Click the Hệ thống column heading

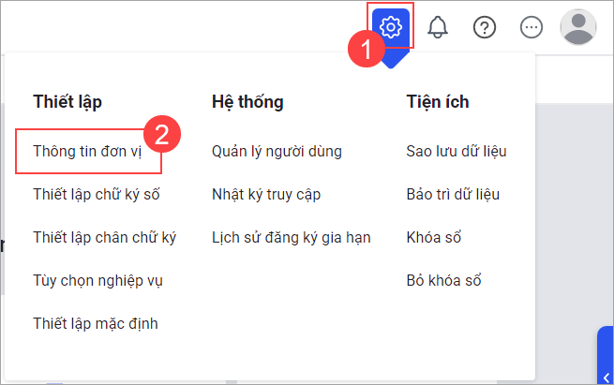pyautogui.click(x=247, y=101)
